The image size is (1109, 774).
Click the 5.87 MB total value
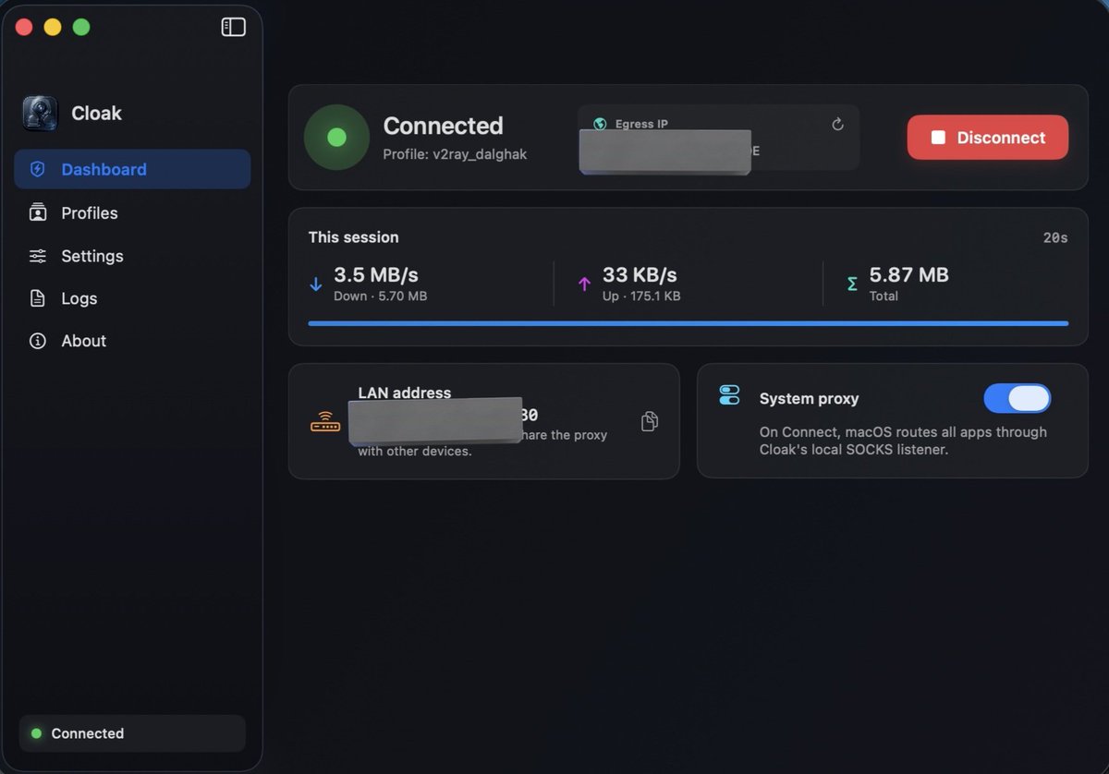[909, 274]
